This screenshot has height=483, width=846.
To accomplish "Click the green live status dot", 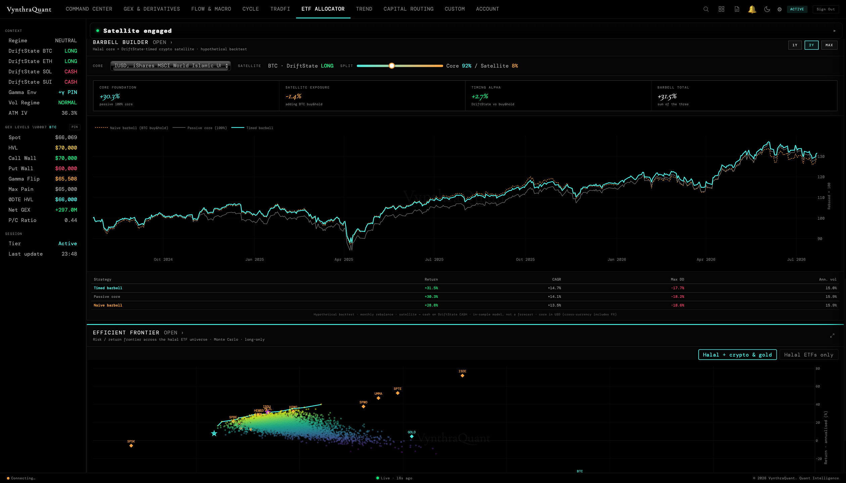I will tap(378, 478).
